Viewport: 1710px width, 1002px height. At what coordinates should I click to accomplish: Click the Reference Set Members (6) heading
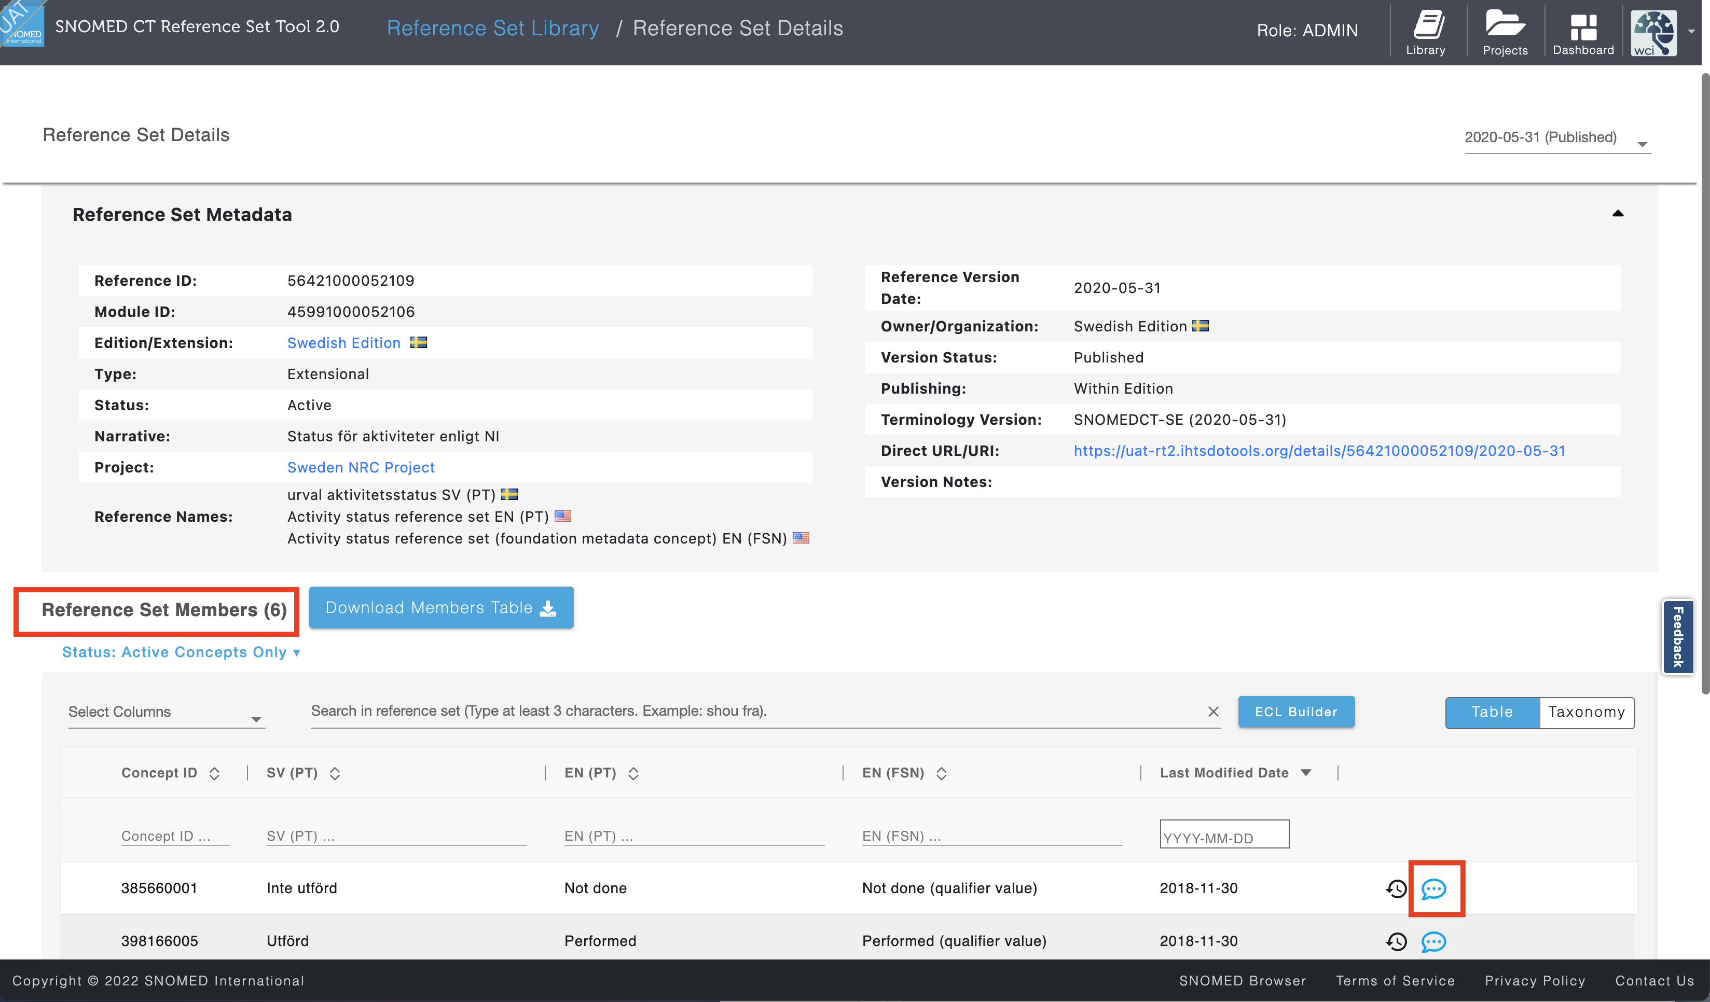164,610
